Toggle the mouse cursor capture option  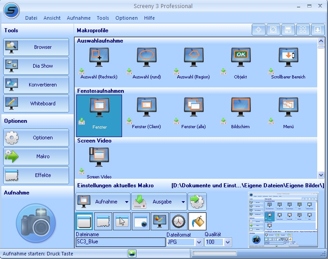(x=122, y=221)
